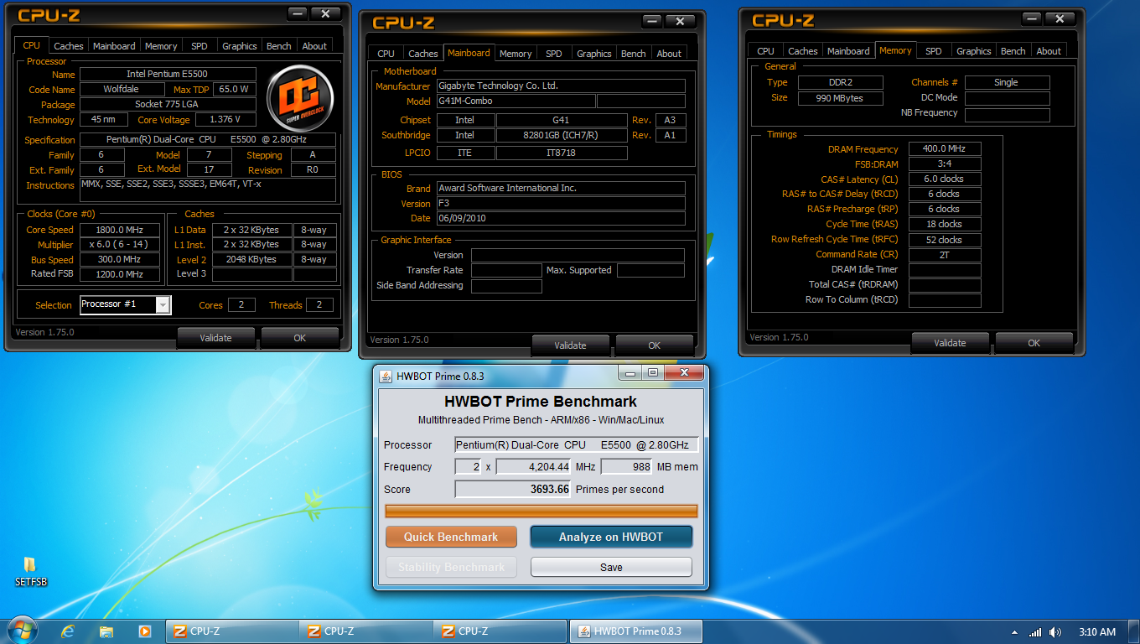The image size is (1140, 644).
Task: Open About tab in left CPU-Z window
Action: pyautogui.click(x=315, y=46)
